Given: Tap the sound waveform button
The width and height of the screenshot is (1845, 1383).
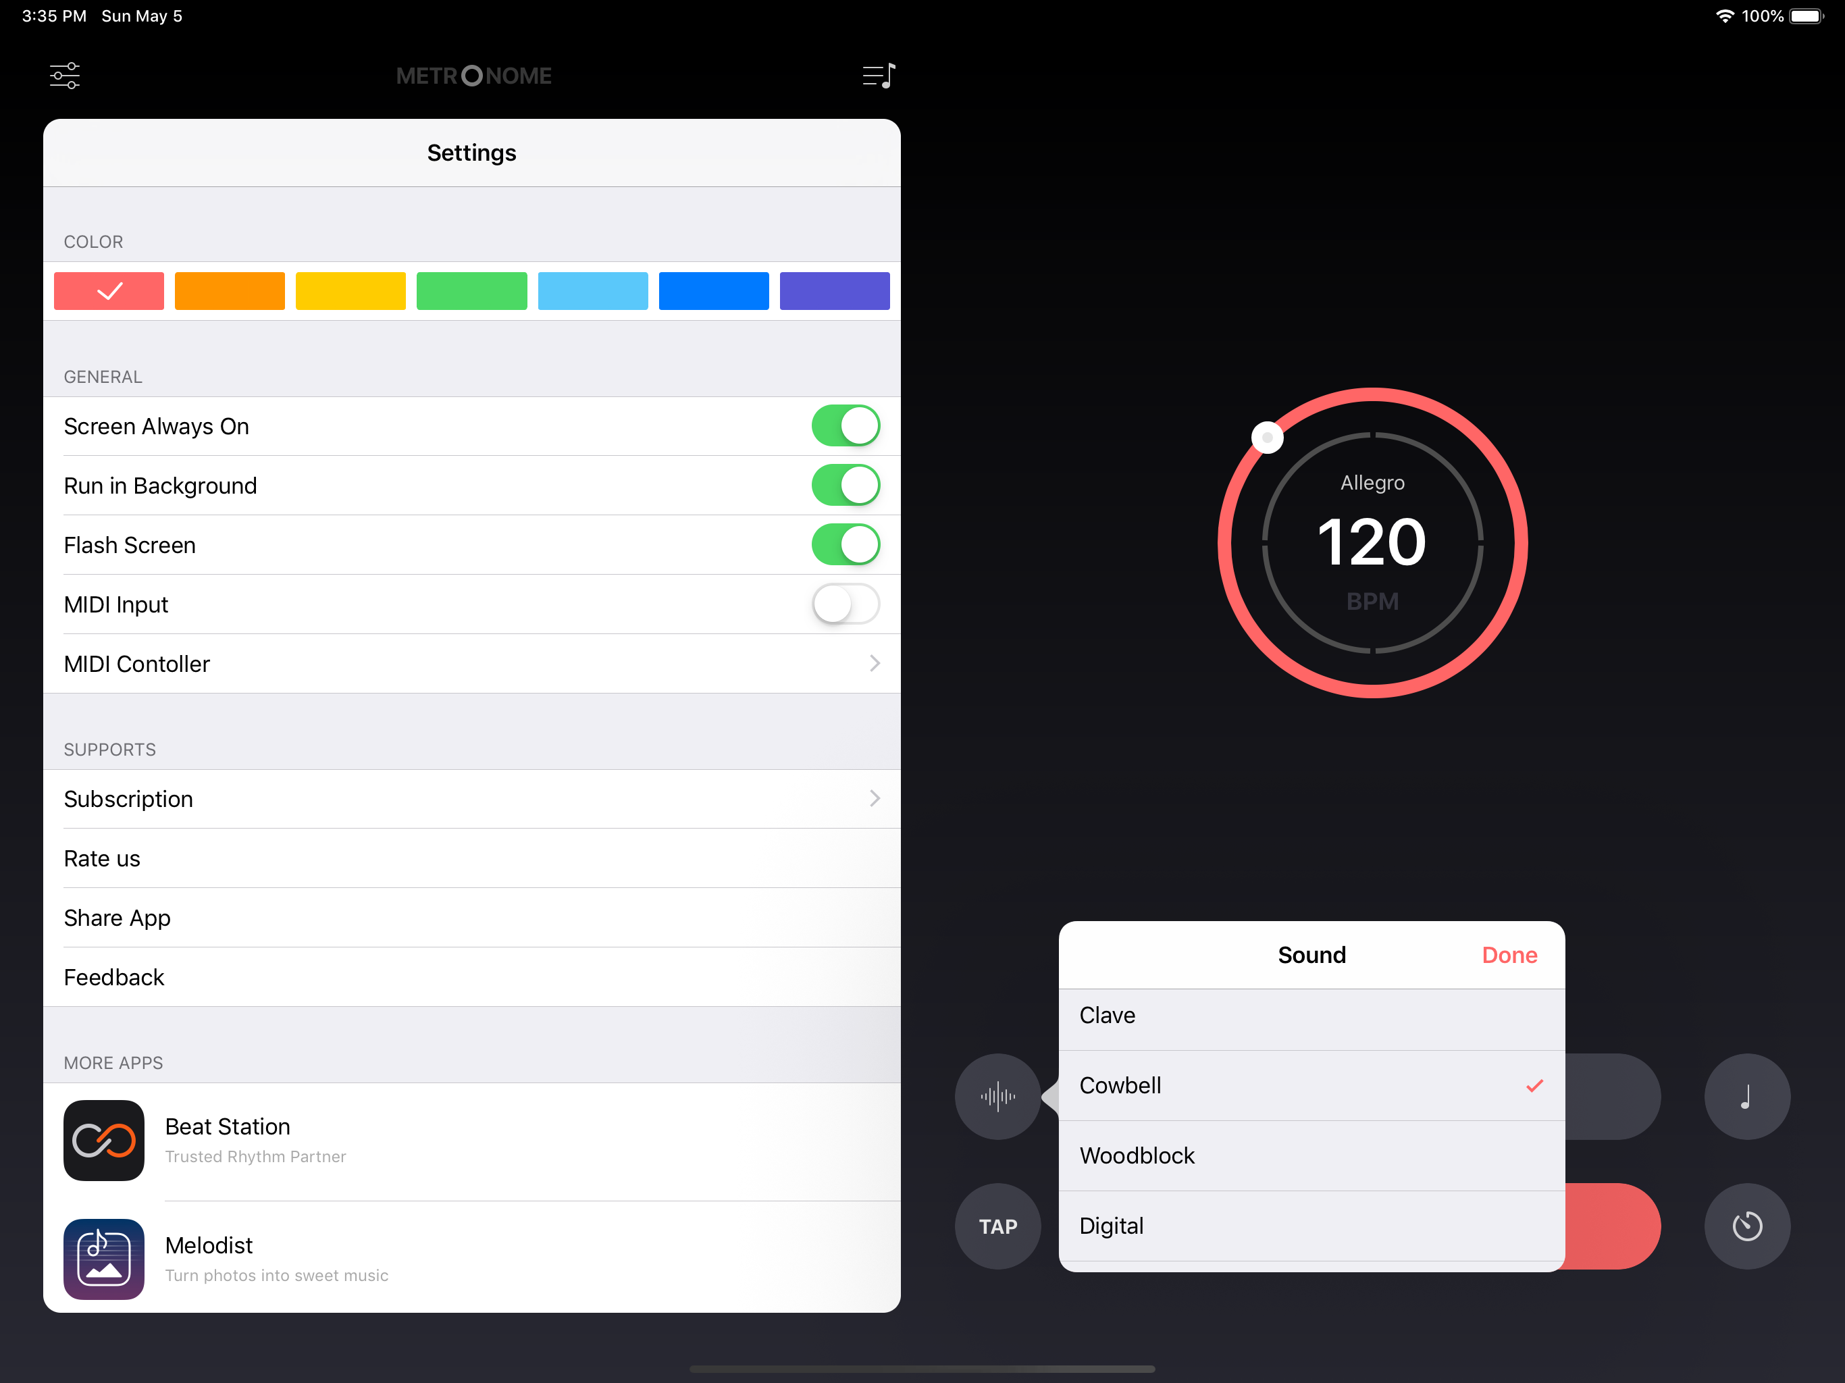Looking at the screenshot, I should pyautogui.click(x=997, y=1096).
